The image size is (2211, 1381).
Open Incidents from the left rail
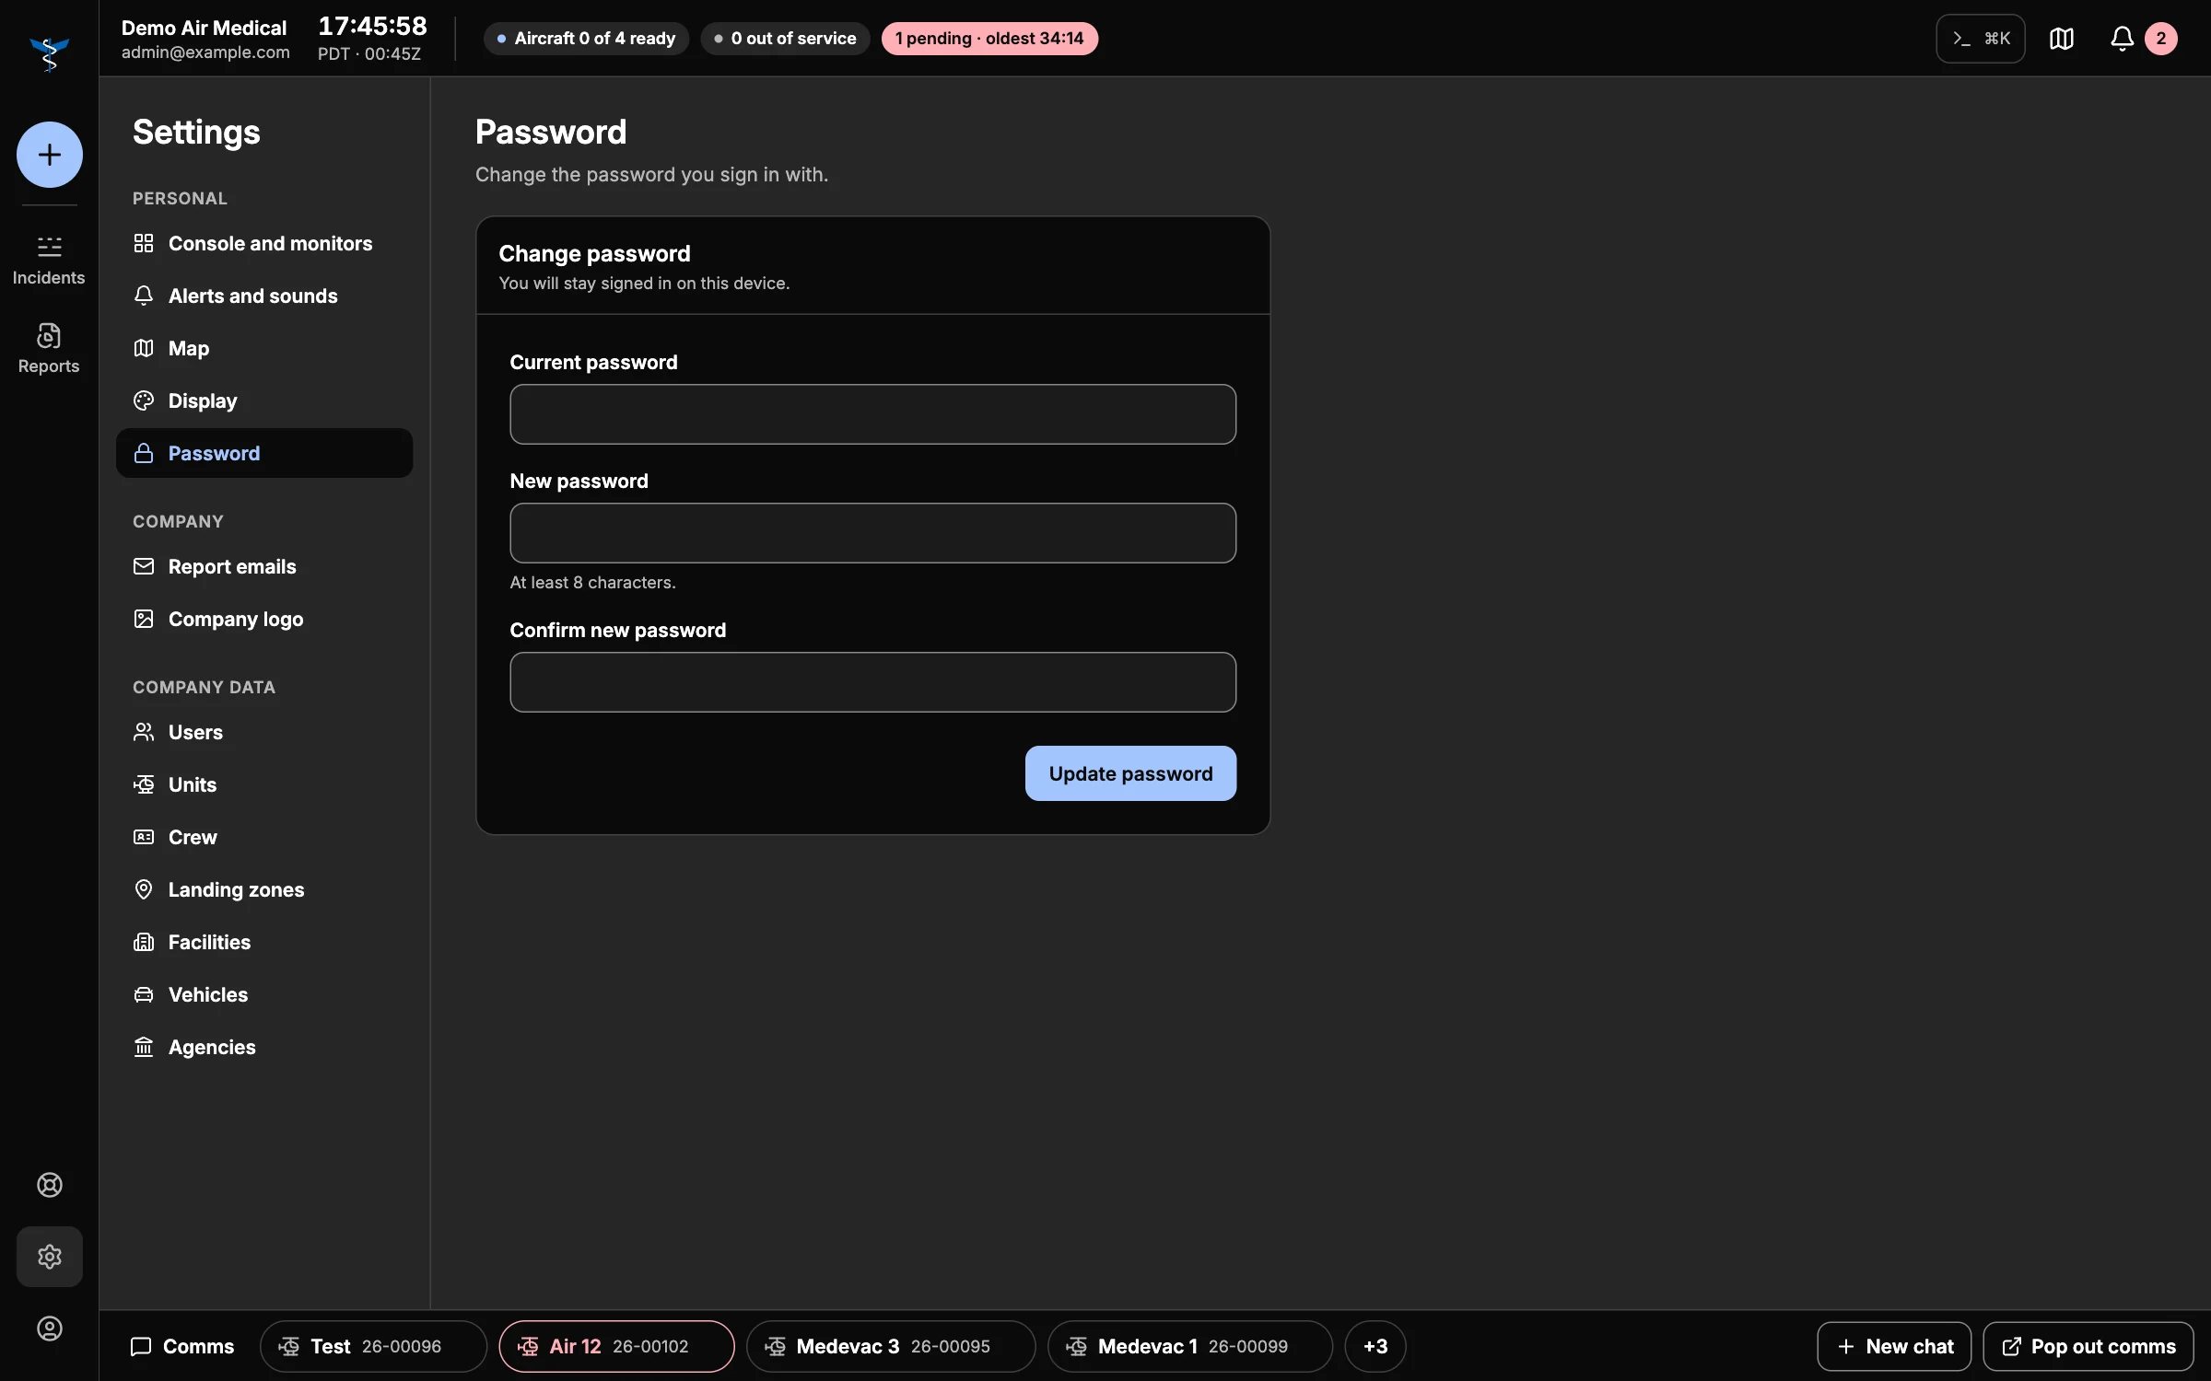[49, 261]
